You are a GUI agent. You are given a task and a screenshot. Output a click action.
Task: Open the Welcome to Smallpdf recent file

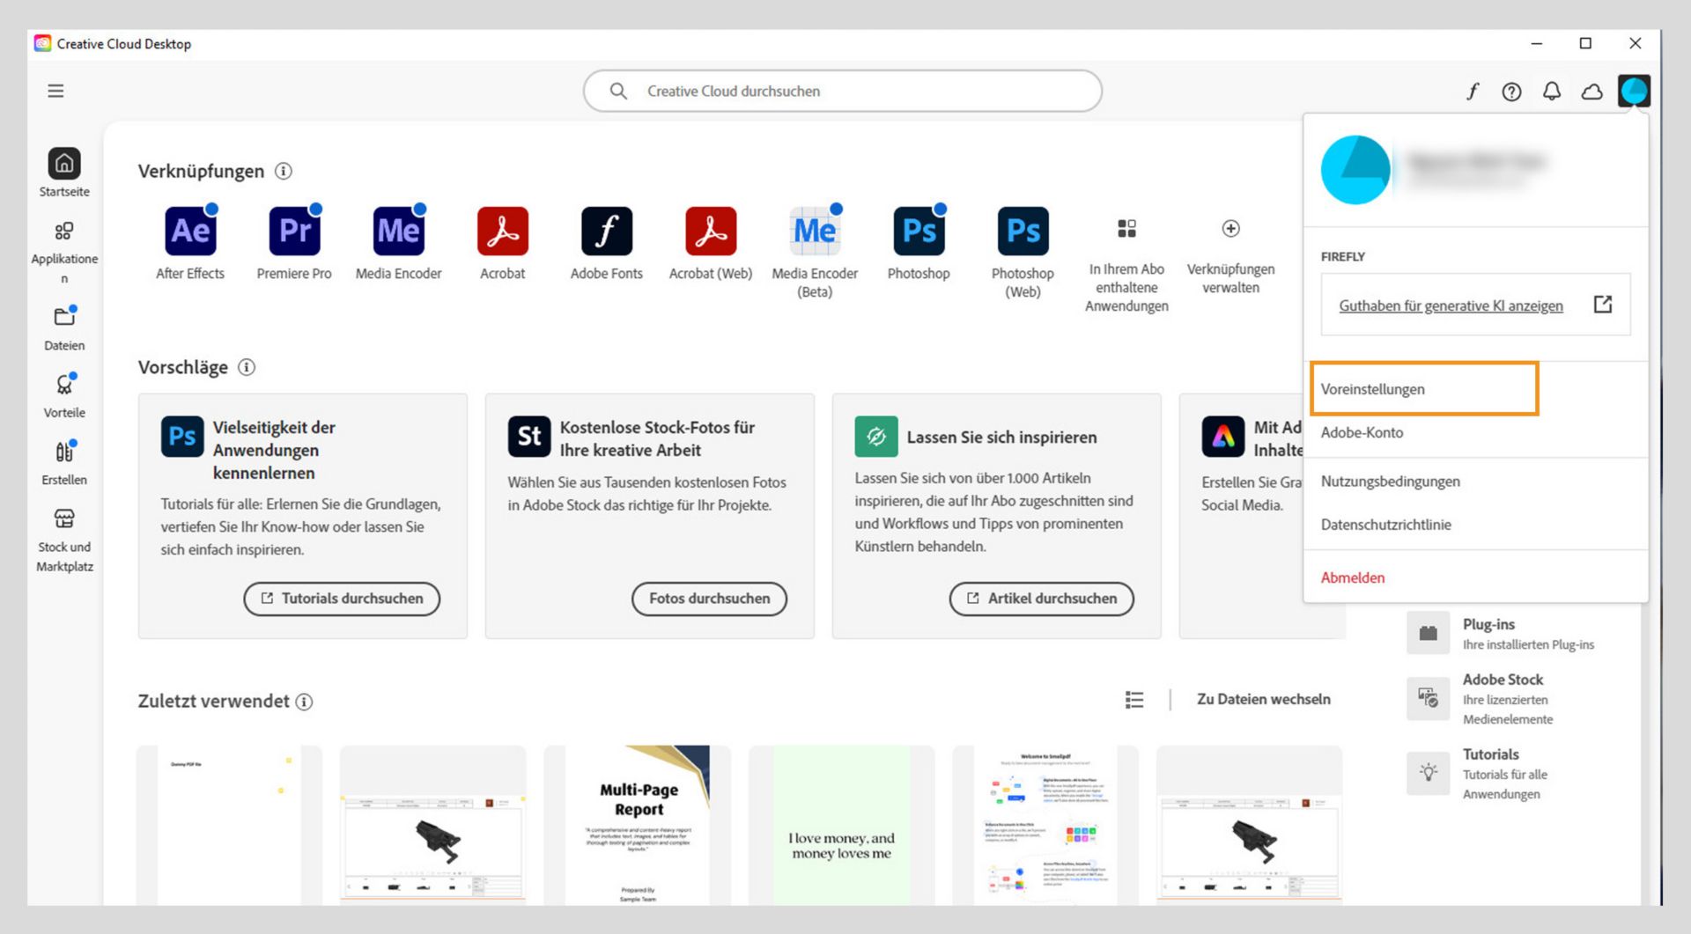[x=1045, y=825]
